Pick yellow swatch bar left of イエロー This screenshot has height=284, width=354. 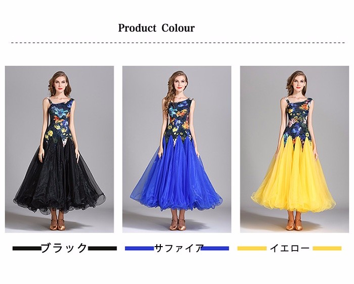tap(252, 248)
